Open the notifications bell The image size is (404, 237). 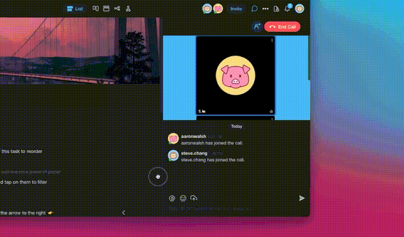[287, 8]
